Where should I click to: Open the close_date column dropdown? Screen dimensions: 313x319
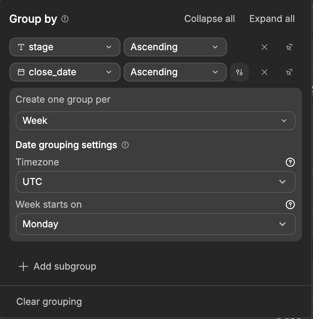click(65, 72)
